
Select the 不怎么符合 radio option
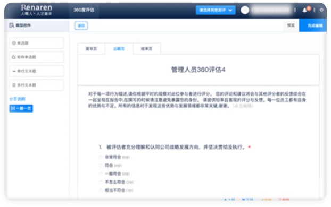(101, 182)
